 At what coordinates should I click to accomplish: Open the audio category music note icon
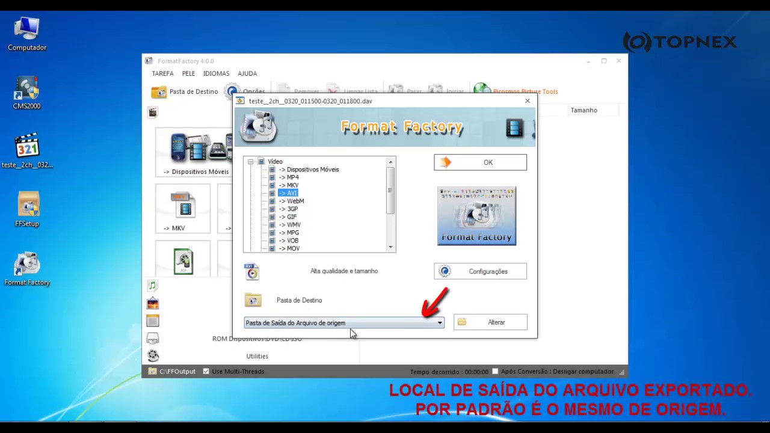point(153,286)
